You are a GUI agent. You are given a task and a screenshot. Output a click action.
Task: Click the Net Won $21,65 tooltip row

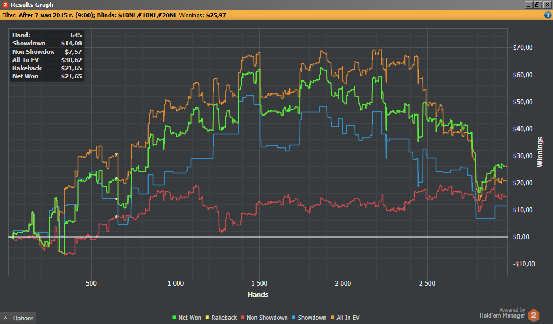coord(47,76)
